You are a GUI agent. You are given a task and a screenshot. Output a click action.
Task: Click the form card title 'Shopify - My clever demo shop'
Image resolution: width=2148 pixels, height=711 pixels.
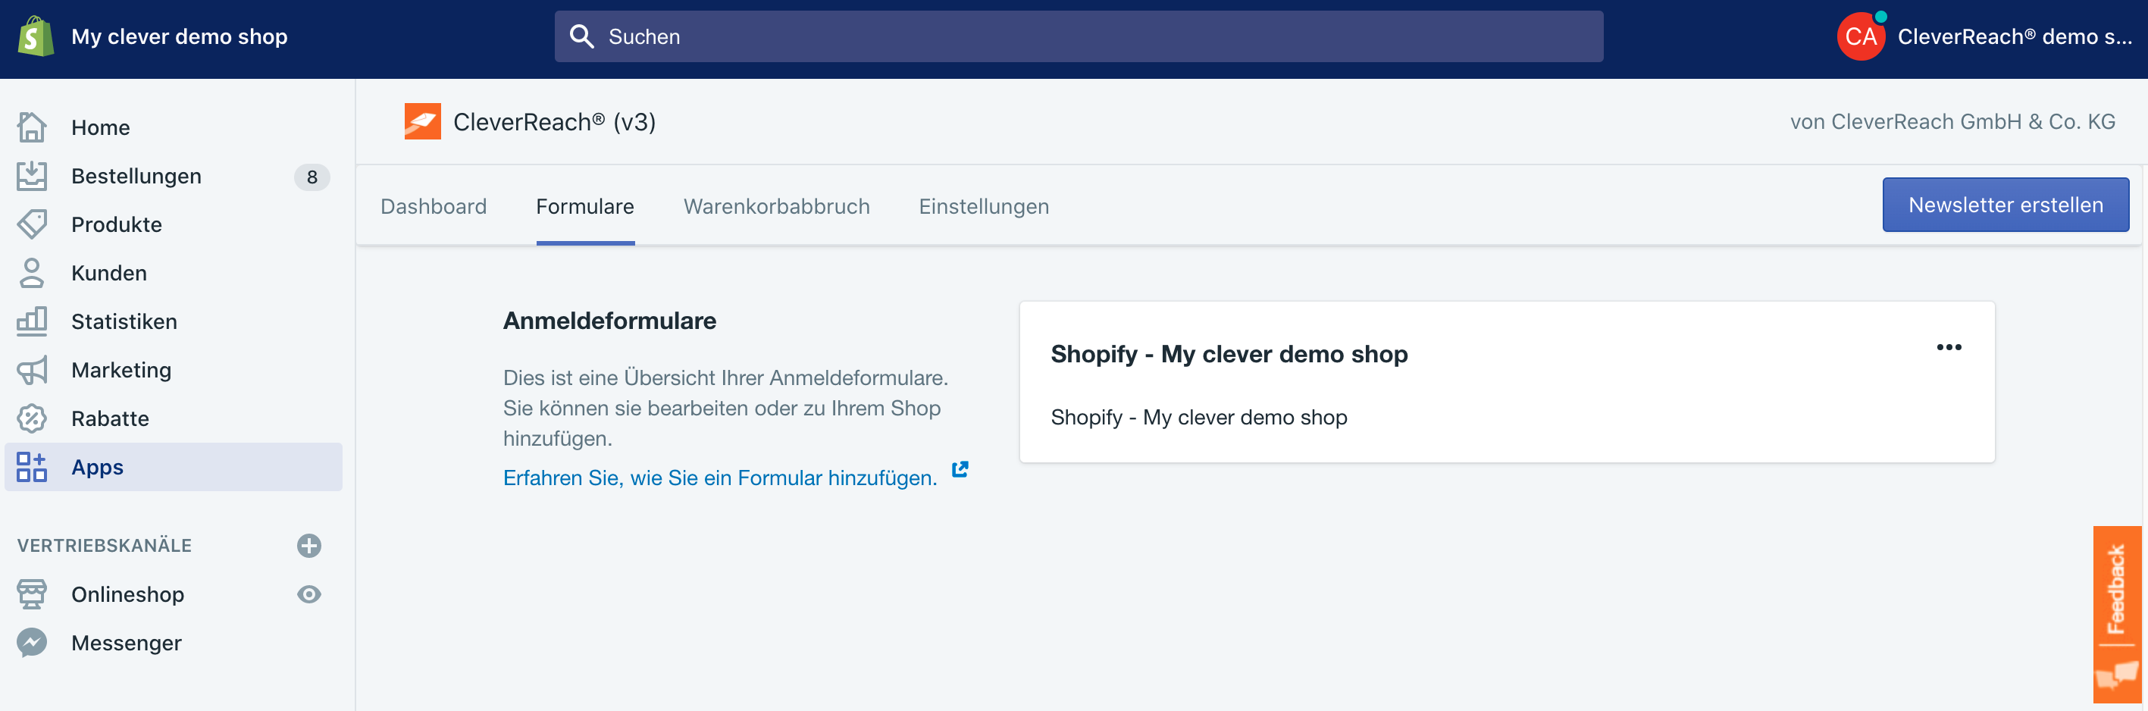click(1229, 354)
